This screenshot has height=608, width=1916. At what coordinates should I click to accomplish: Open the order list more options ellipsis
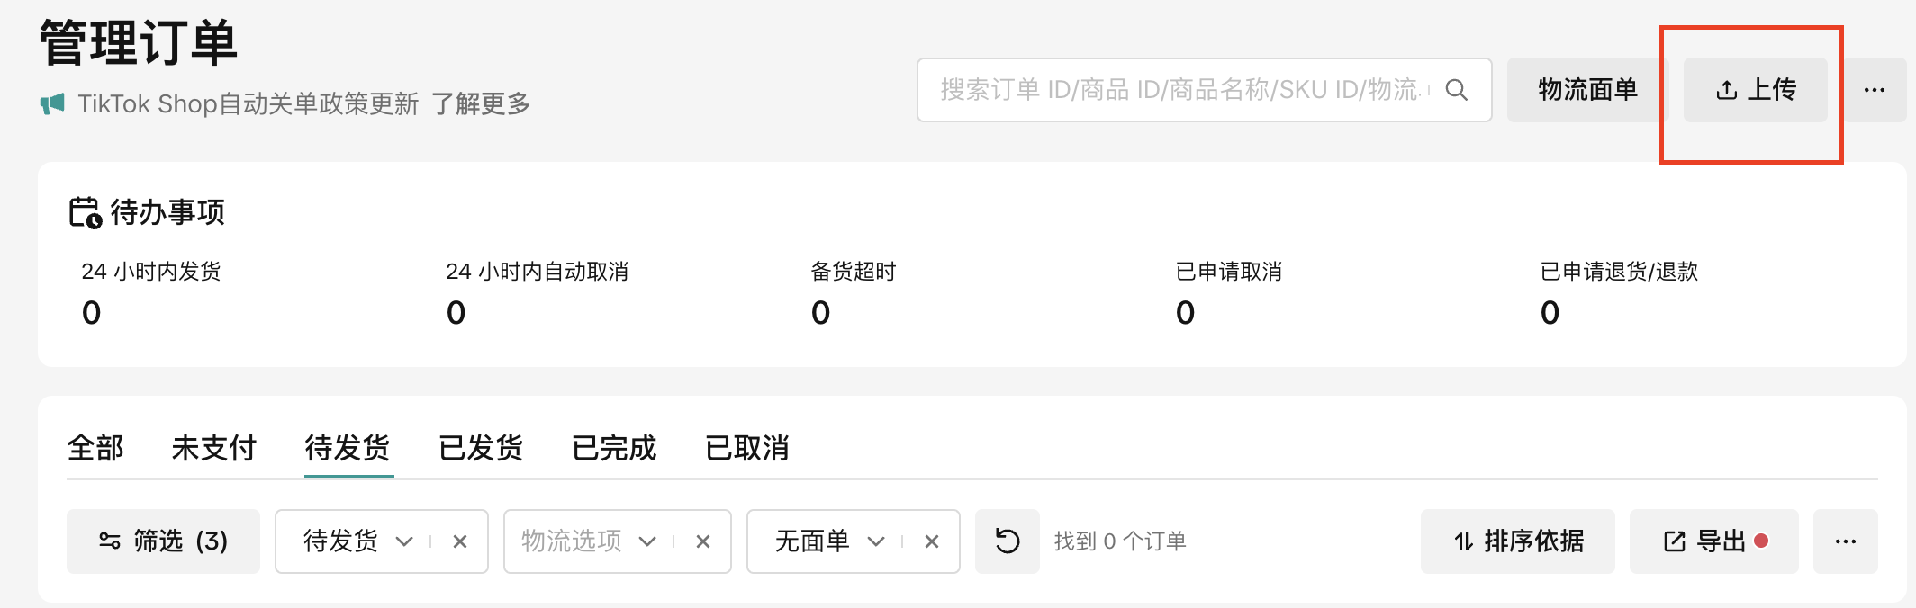(1845, 541)
